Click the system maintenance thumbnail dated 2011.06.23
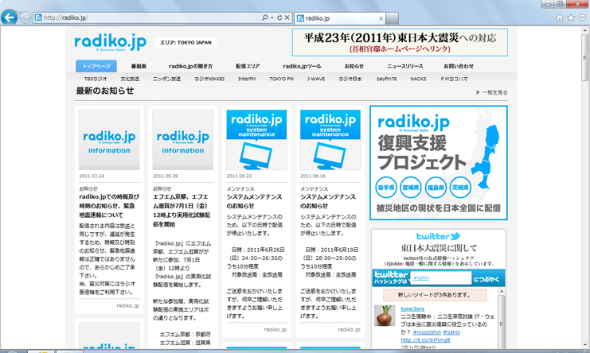Image resolution: width=590 pixels, height=353 pixels. (x=256, y=140)
